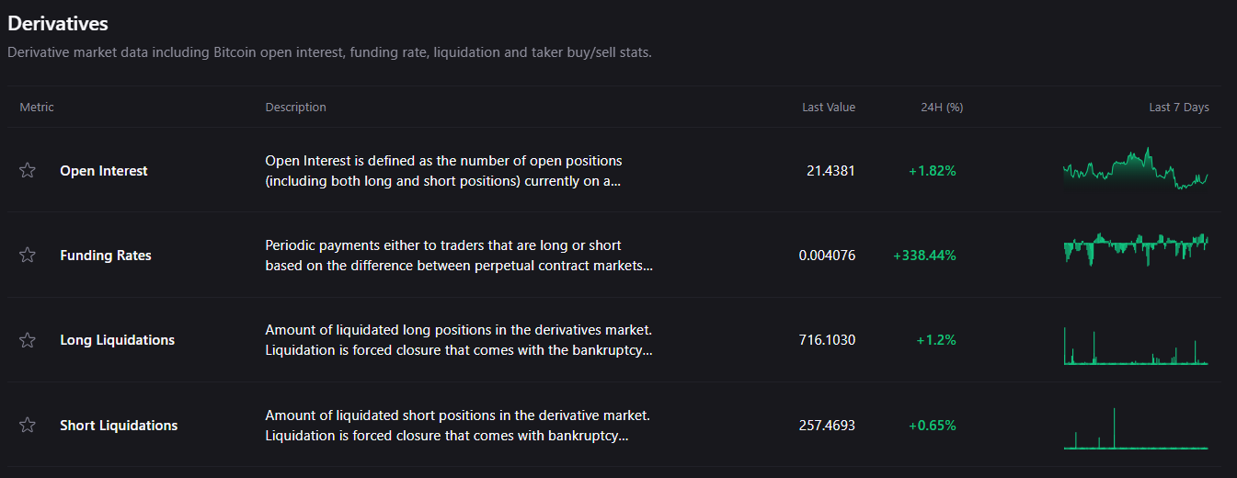Click the Open Interest description text
Screen dimensions: 1237x478
pyautogui.click(x=443, y=171)
